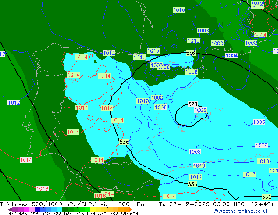Click the 498 legend value
The width and height of the screenshot is (278, 215).
pyautogui.click(x=34, y=213)
